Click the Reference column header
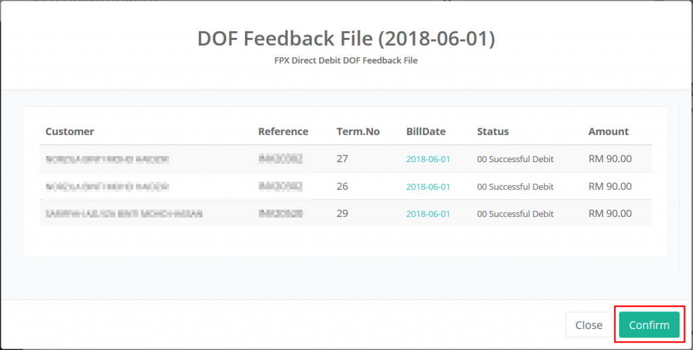Screen dimensions: 693x350 [x=283, y=132]
